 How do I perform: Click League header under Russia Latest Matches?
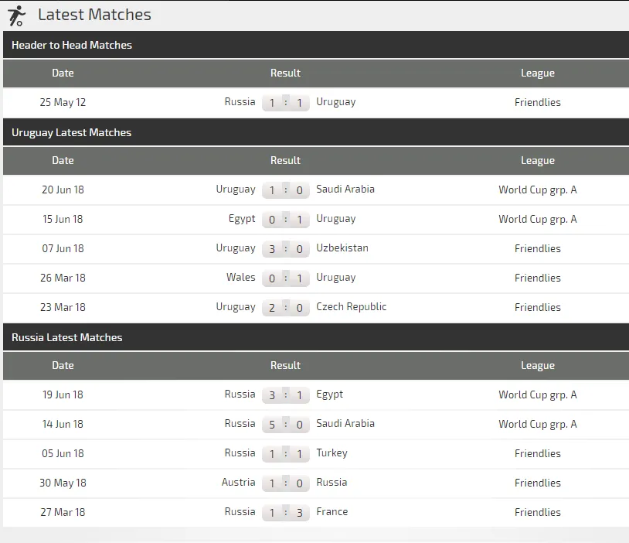click(x=537, y=365)
